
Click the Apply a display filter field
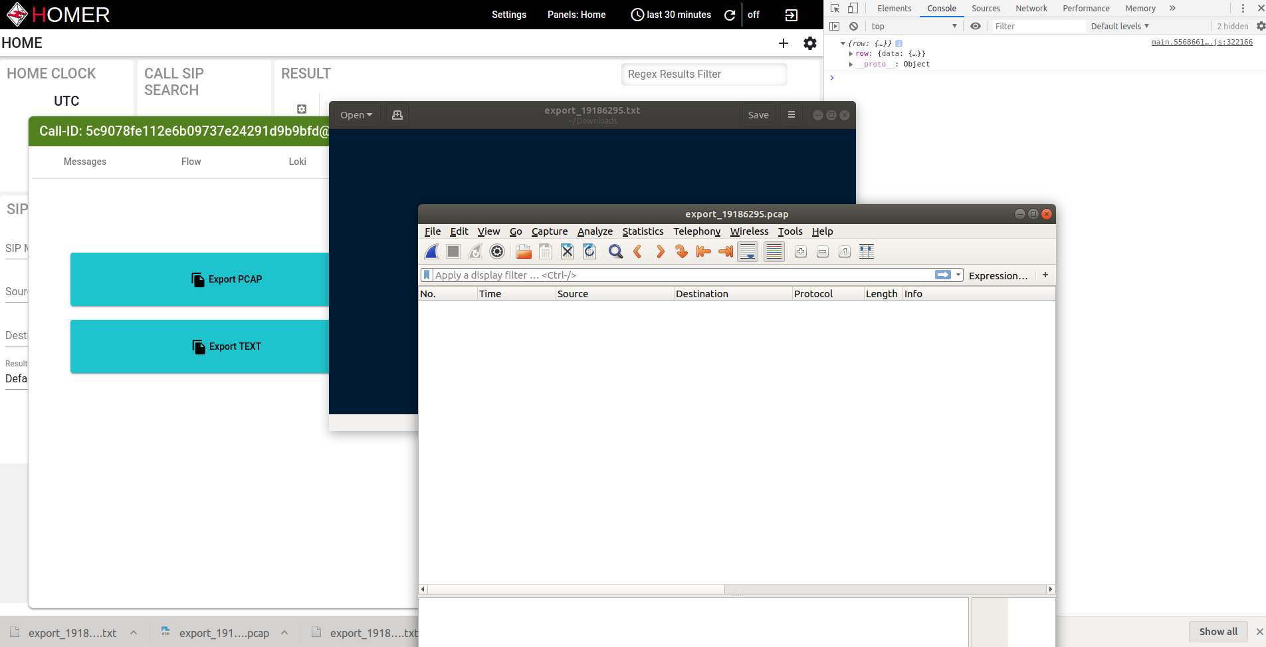tap(665, 275)
